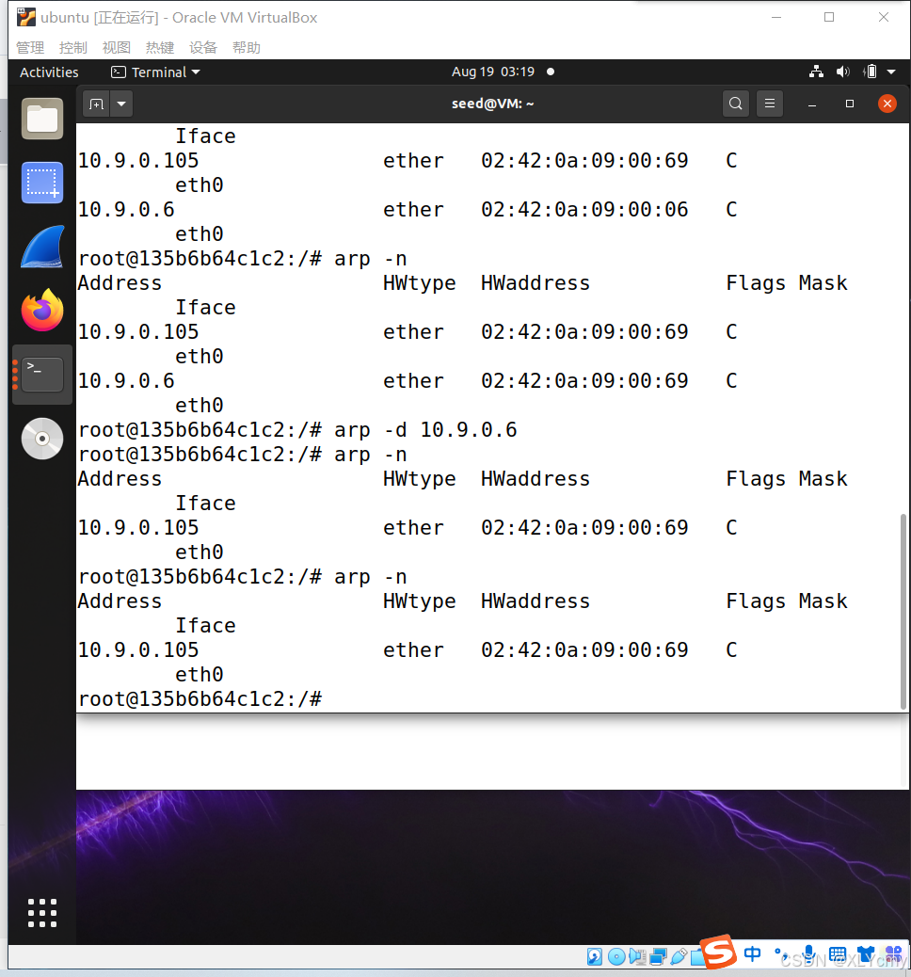This screenshot has width=911, height=977.
Task: Toggle the Sogou punctuation mode
Action: pyautogui.click(x=781, y=954)
